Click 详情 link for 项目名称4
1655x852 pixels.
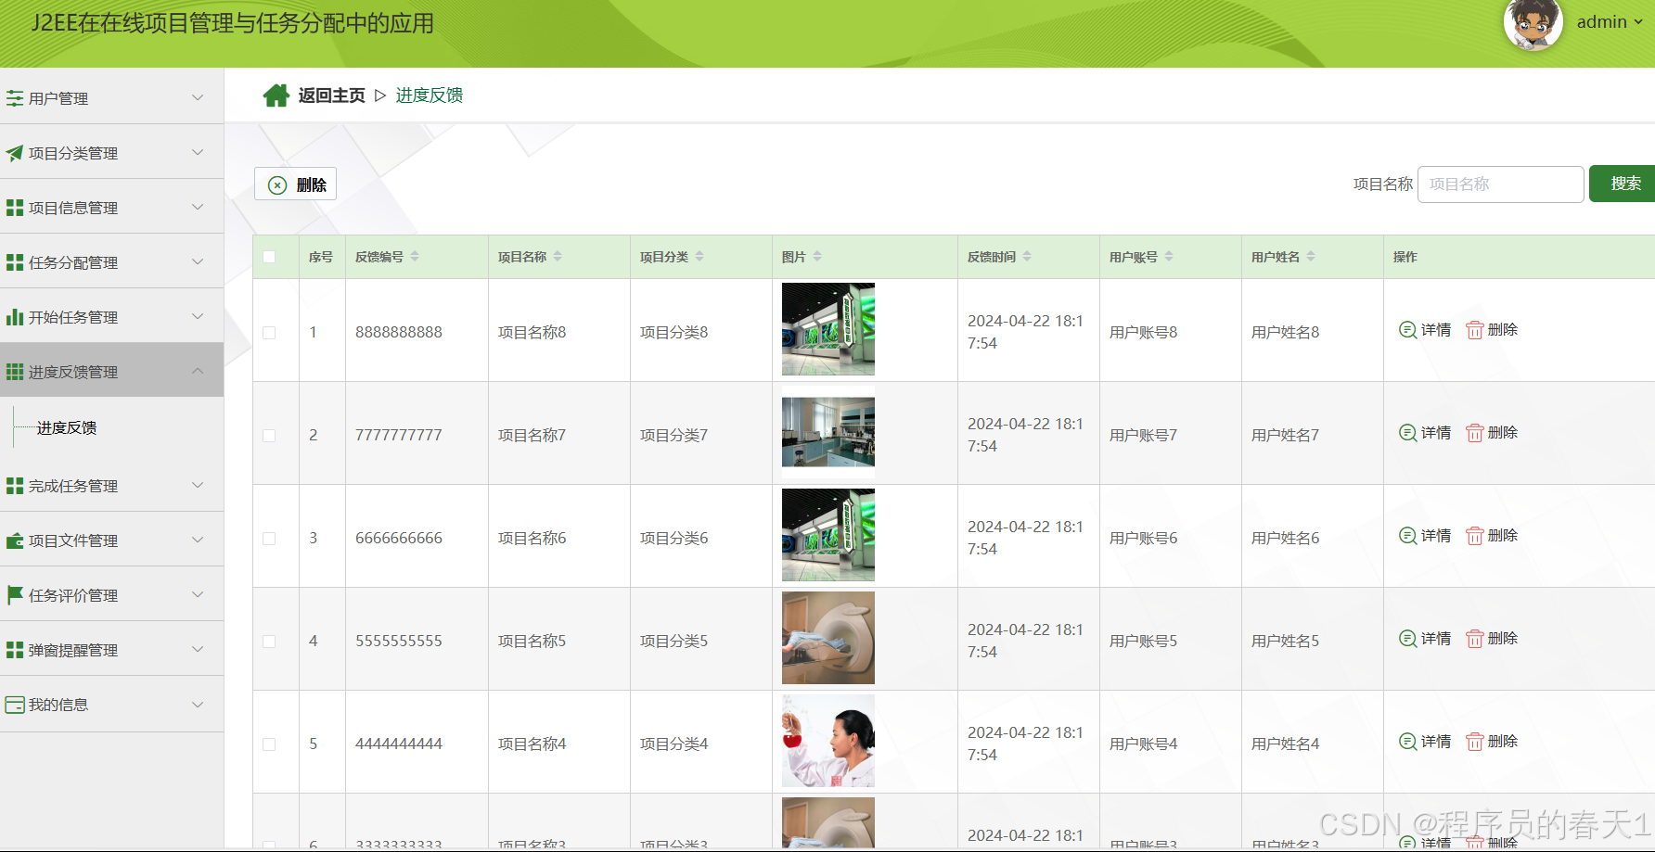pyautogui.click(x=1436, y=742)
